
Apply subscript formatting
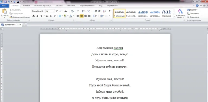(51, 16)
